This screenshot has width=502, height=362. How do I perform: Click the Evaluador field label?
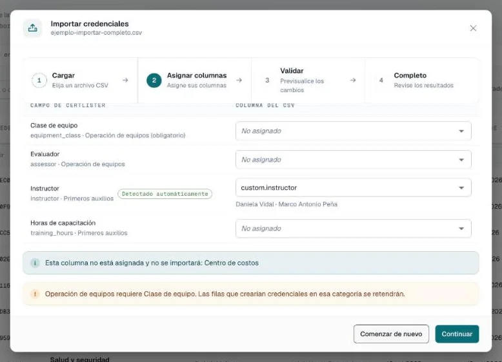pyautogui.click(x=45, y=154)
